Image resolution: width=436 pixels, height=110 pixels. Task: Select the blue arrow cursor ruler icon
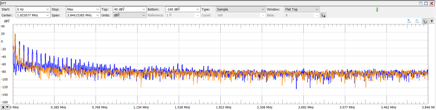click(x=409, y=21)
